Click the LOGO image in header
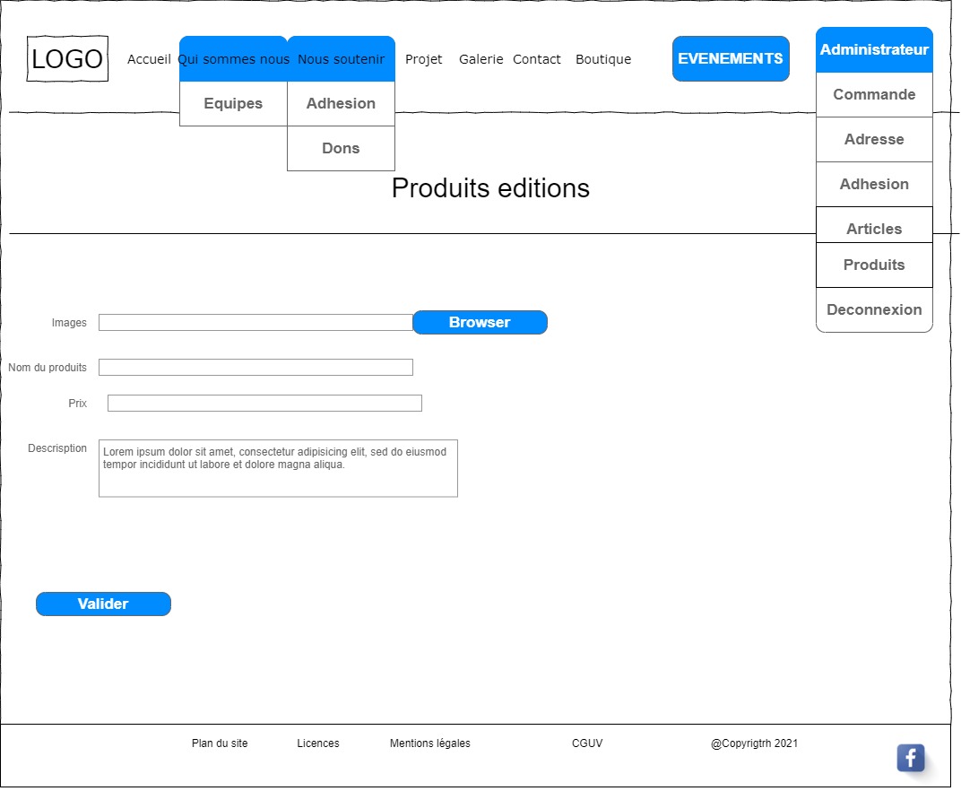The width and height of the screenshot is (961, 791). tap(67, 59)
